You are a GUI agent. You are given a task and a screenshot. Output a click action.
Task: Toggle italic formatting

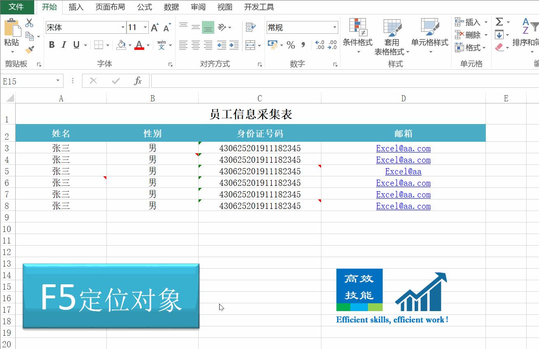63,45
